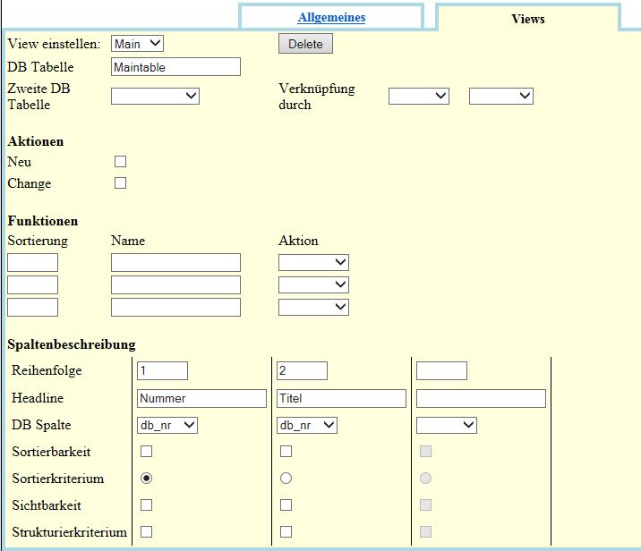Open DB Spalte dropdown in Titel column
The image size is (641, 551).
pos(307,425)
